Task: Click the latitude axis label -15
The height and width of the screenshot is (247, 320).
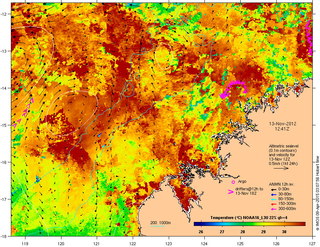Action: click(x=4, y=125)
